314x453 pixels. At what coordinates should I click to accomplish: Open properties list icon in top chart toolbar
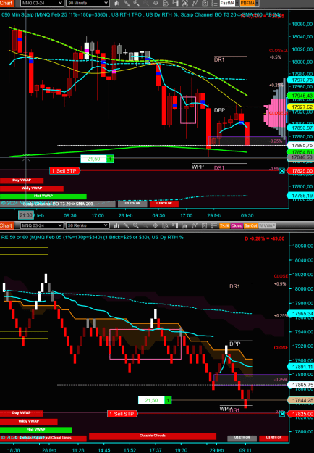pyautogui.click(x=214, y=3)
